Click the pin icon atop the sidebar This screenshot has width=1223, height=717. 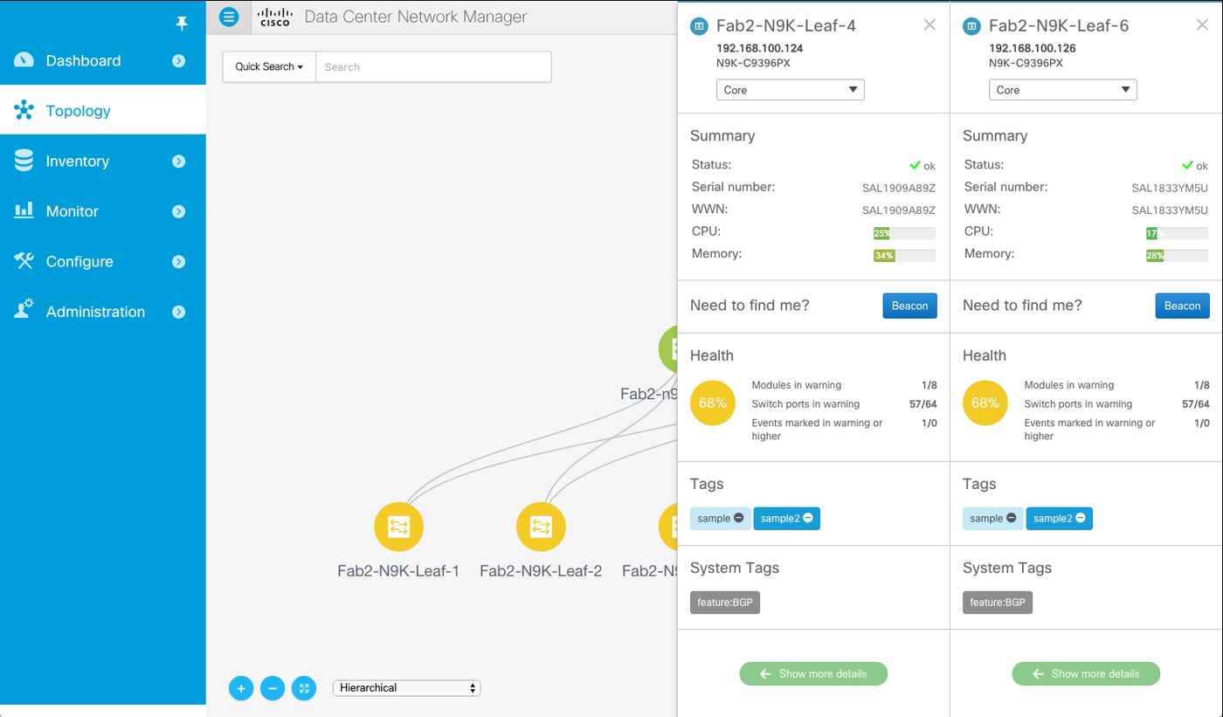point(182,24)
